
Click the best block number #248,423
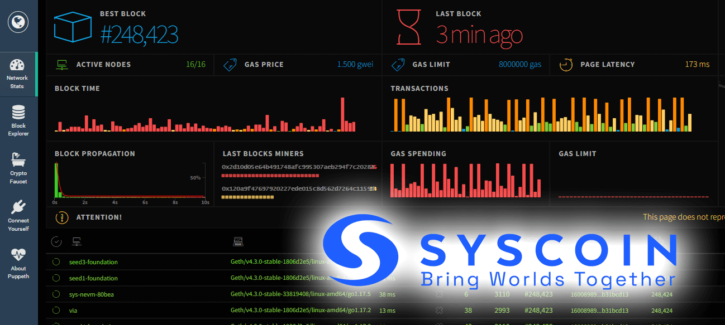(139, 35)
